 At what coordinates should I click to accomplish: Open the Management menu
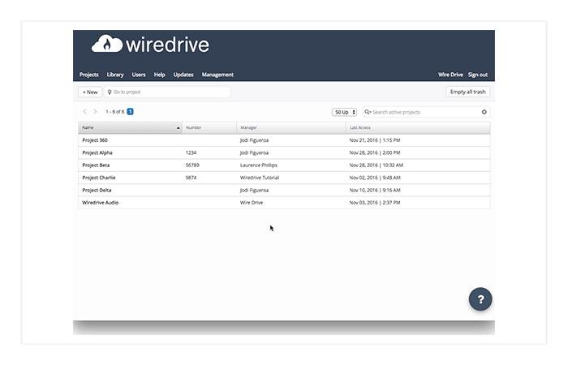(217, 75)
